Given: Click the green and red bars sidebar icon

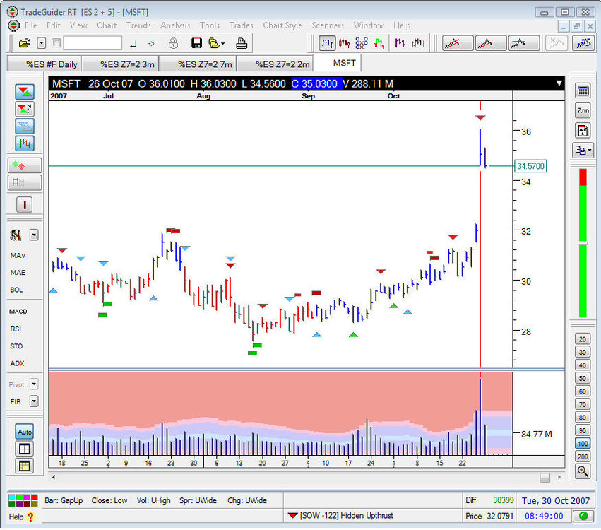Looking at the screenshot, I should [x=25, y=143].
